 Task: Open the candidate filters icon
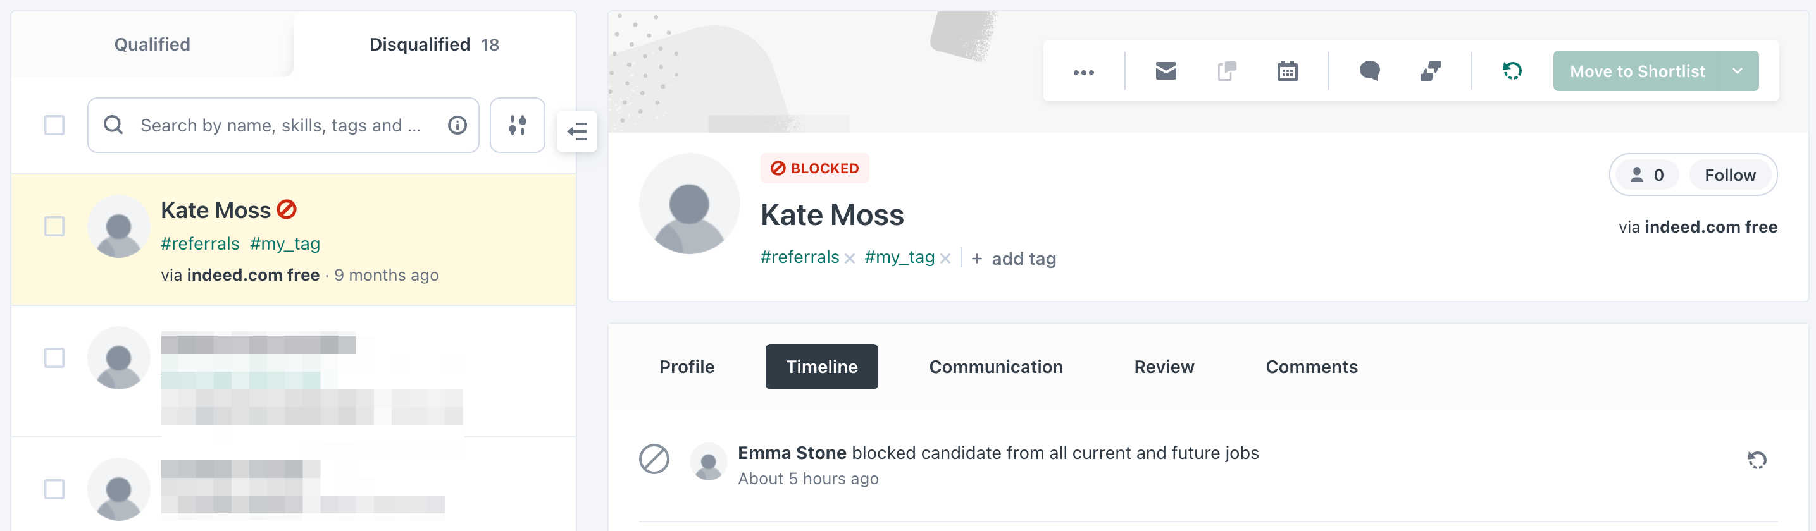(518, 125)
